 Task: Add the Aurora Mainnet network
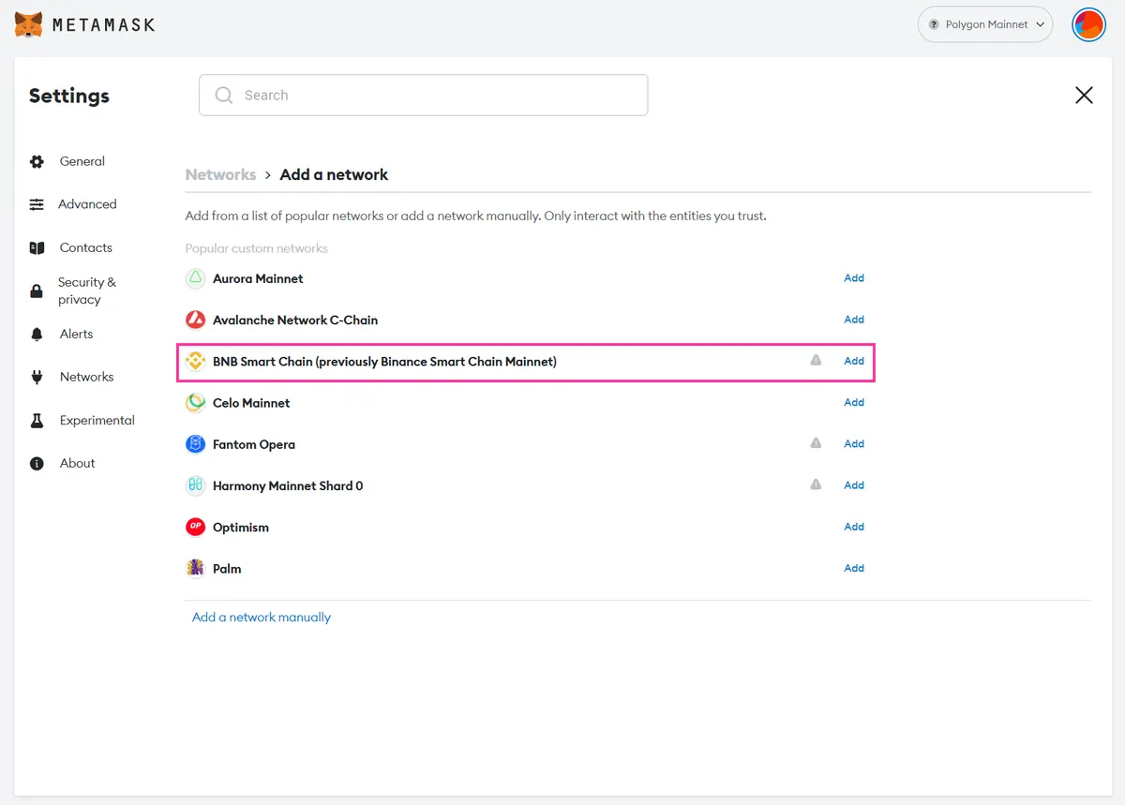point(854,278)
